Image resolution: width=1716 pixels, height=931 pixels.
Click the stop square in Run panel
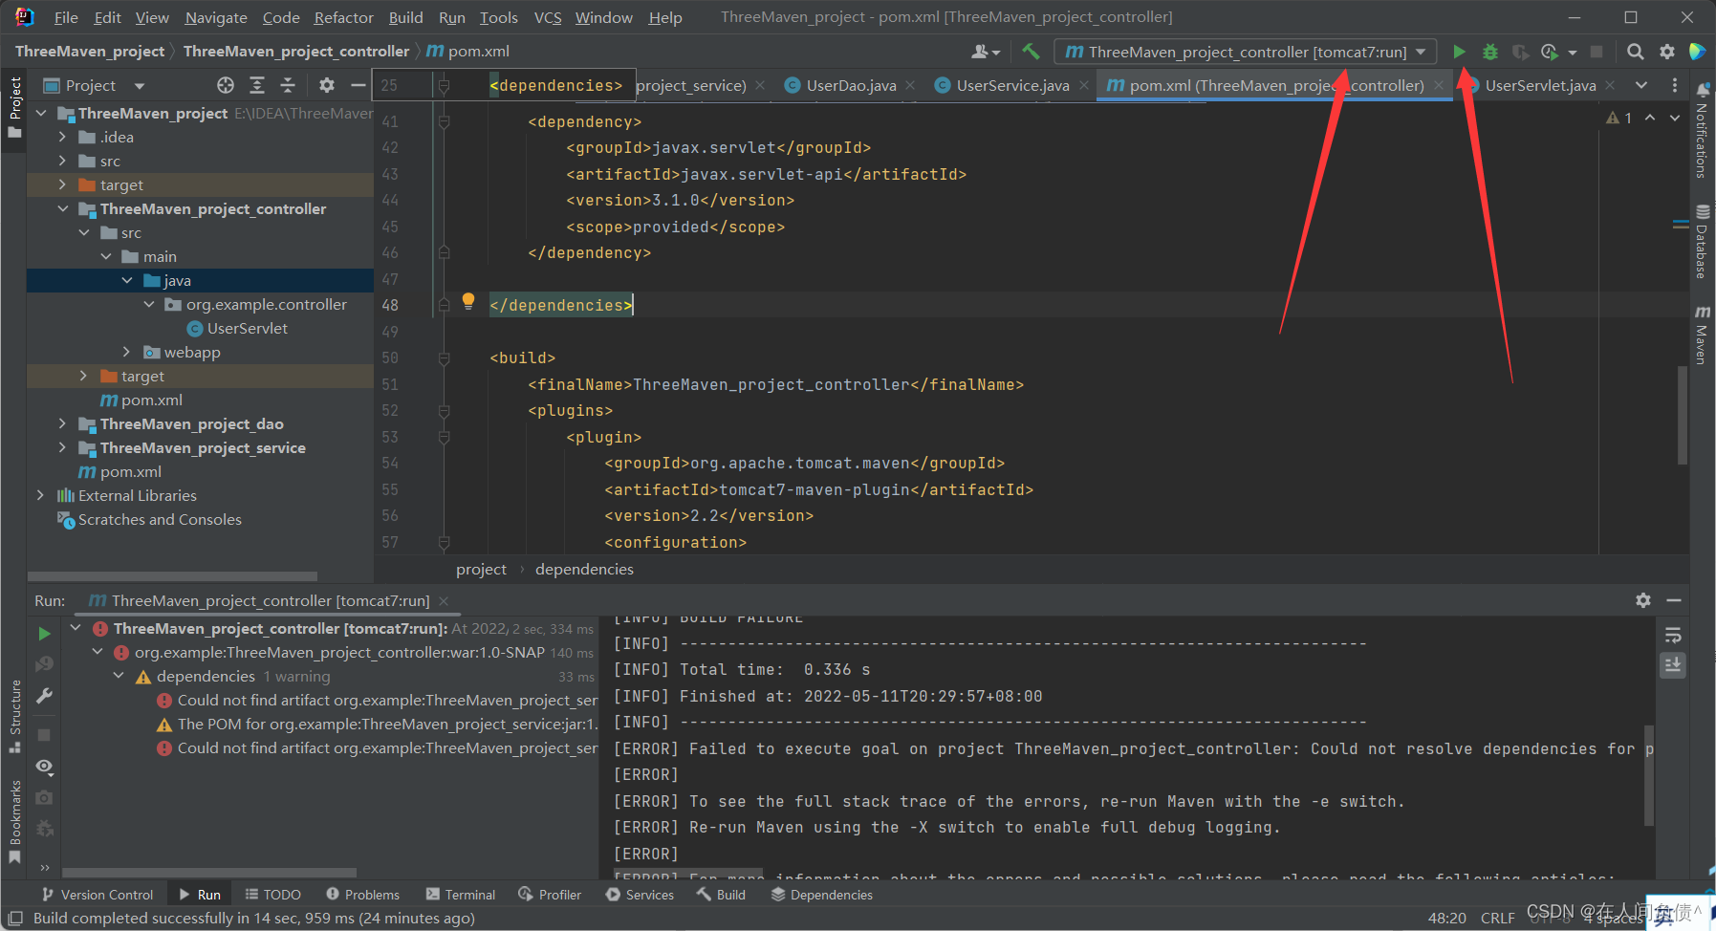pyautogui.click(x=44, y=735)
